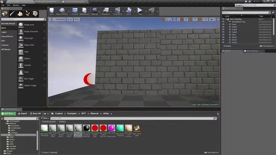Image resolution: width=276 pixels, height=155 pixels.
Task: Click the Build toolbar icon
Action: [x=129, y=11]
